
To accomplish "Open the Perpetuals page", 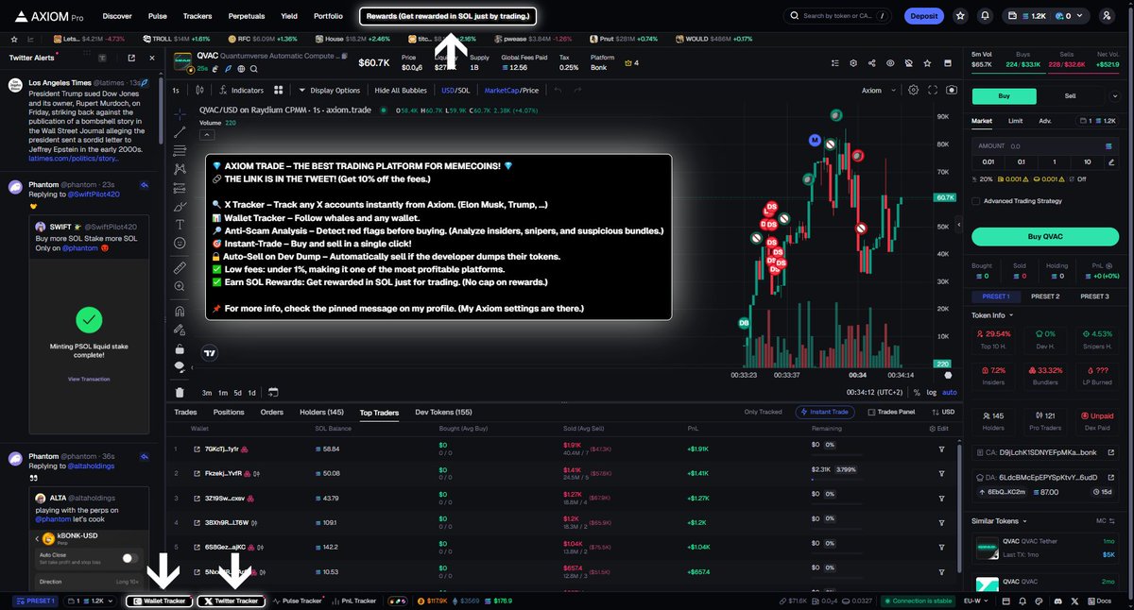I will pyautogui.click(x=247, y=16).
